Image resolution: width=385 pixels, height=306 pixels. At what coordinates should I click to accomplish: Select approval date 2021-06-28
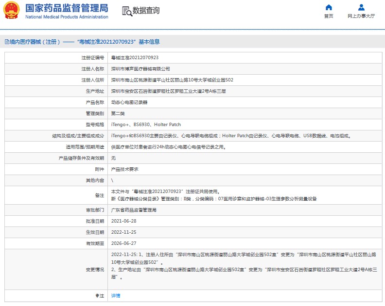click(x=124, y=221)
